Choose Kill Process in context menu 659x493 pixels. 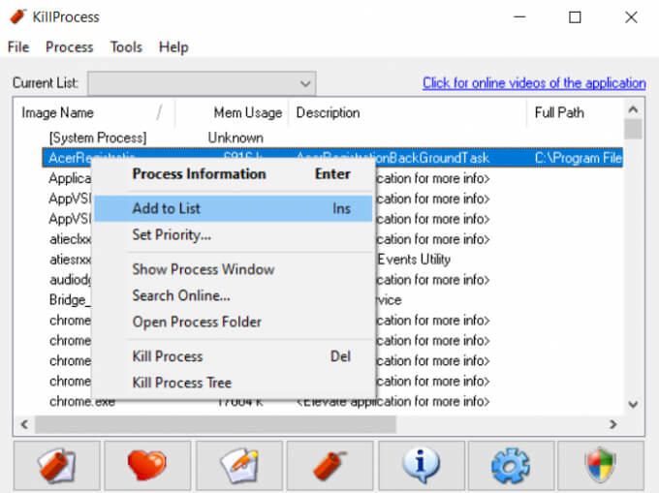pos(234,356)
